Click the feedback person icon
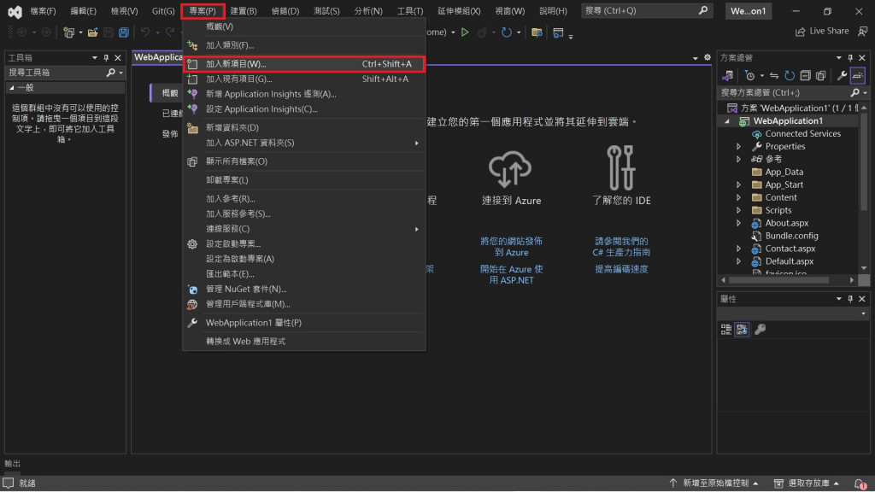The width and height of the screenshot is (875, 492). pos(863,32)
